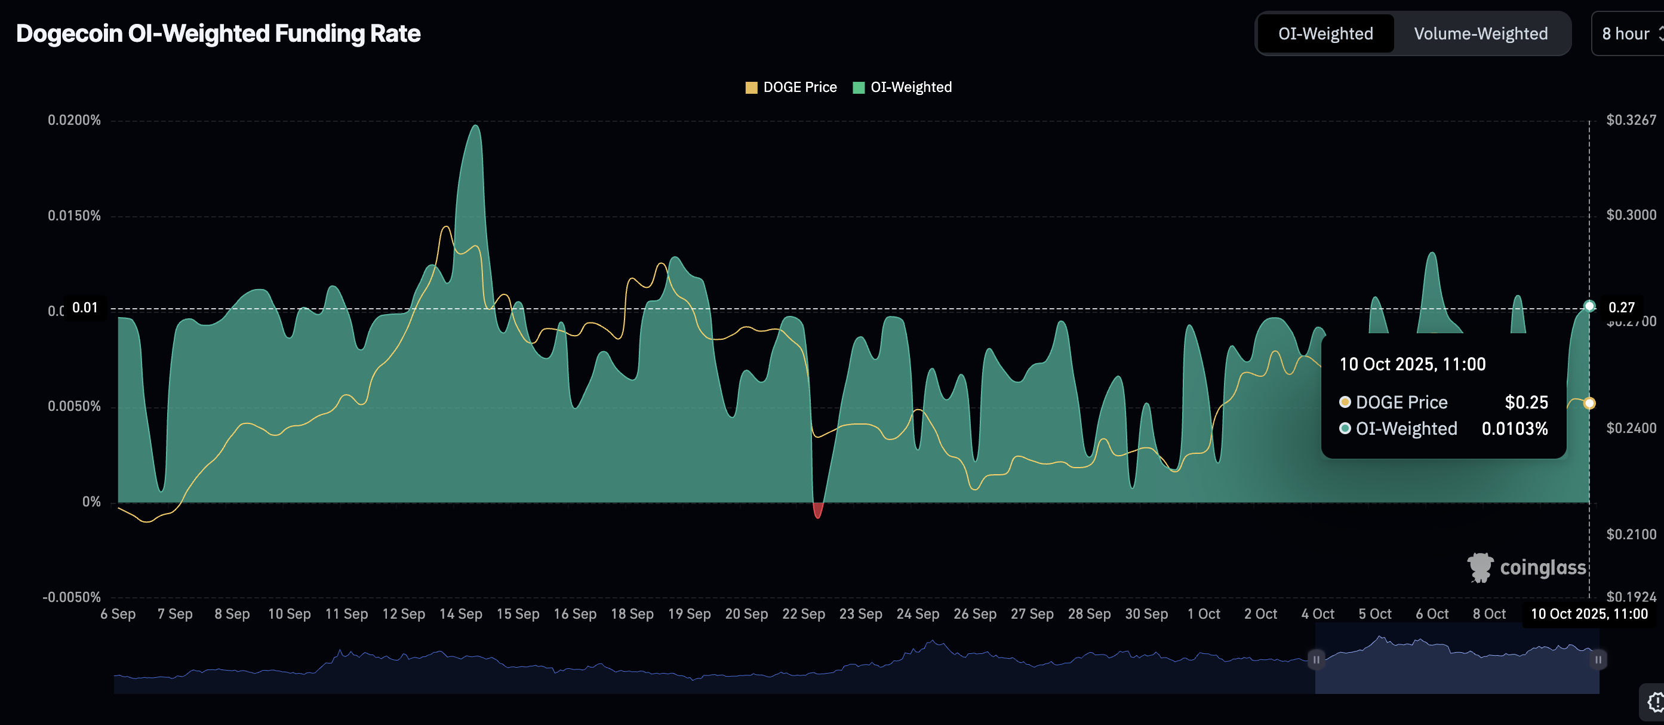The width and height of the screenshot is (1664, 725).
Task: Click the left range slider handle
Action: point(1316,660)
